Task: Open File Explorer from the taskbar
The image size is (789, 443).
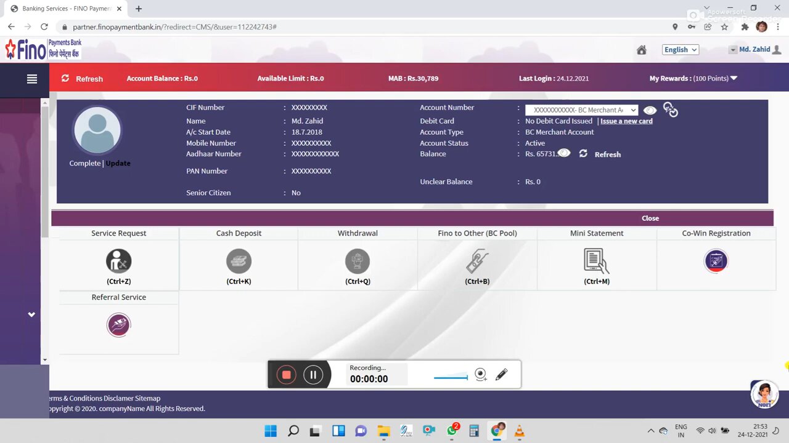Action: [x=383, y=431]
